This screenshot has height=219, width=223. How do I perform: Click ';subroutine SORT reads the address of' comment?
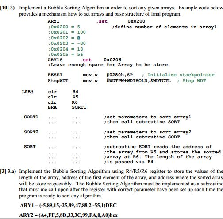(158, 147)
